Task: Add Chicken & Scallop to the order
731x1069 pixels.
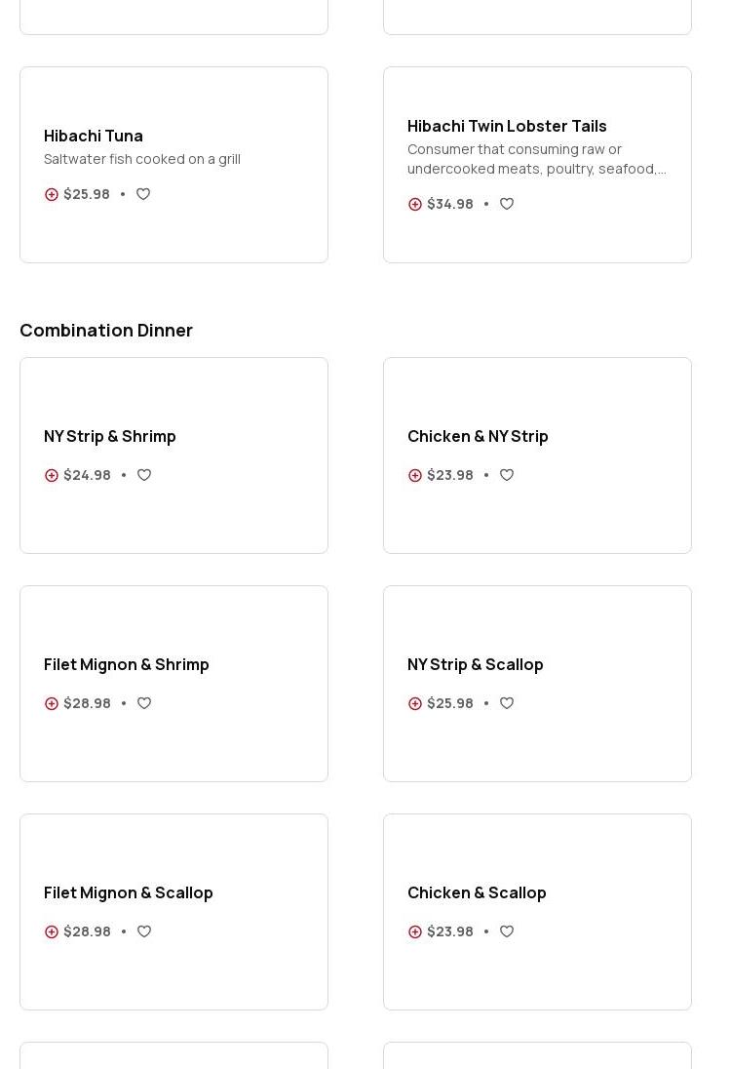Action: coord(415,931)
